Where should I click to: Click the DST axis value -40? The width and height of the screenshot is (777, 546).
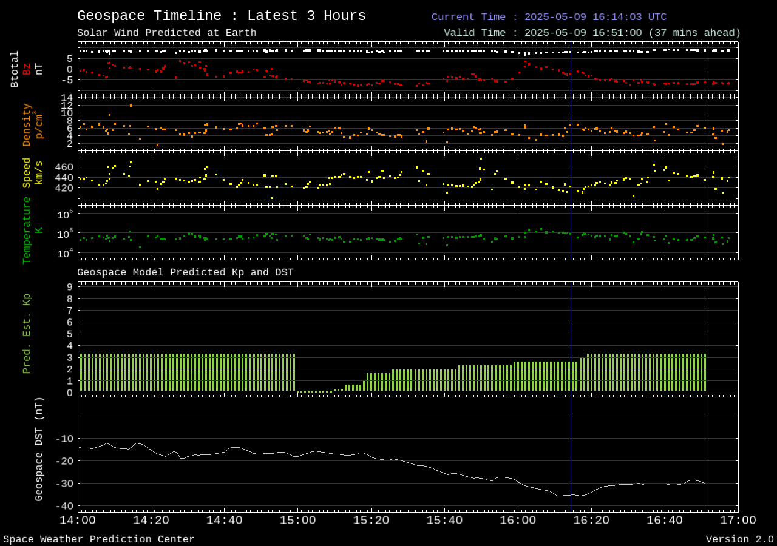(x=63, y=505)
